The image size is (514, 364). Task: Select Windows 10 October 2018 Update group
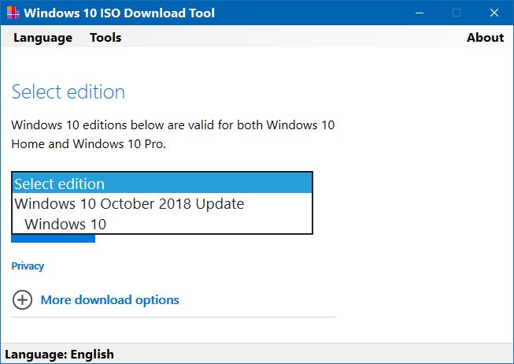tap(162, 203)
